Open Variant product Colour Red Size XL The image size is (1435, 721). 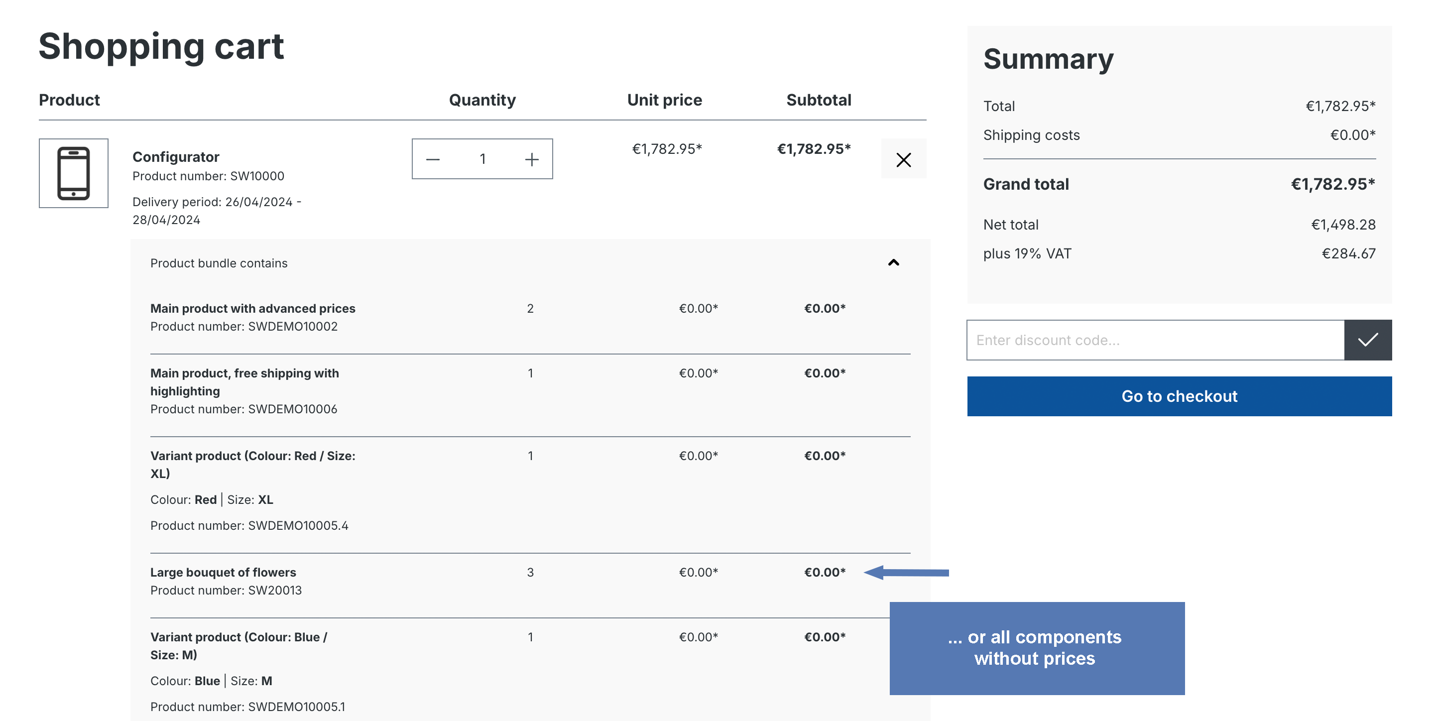point(253,464)
